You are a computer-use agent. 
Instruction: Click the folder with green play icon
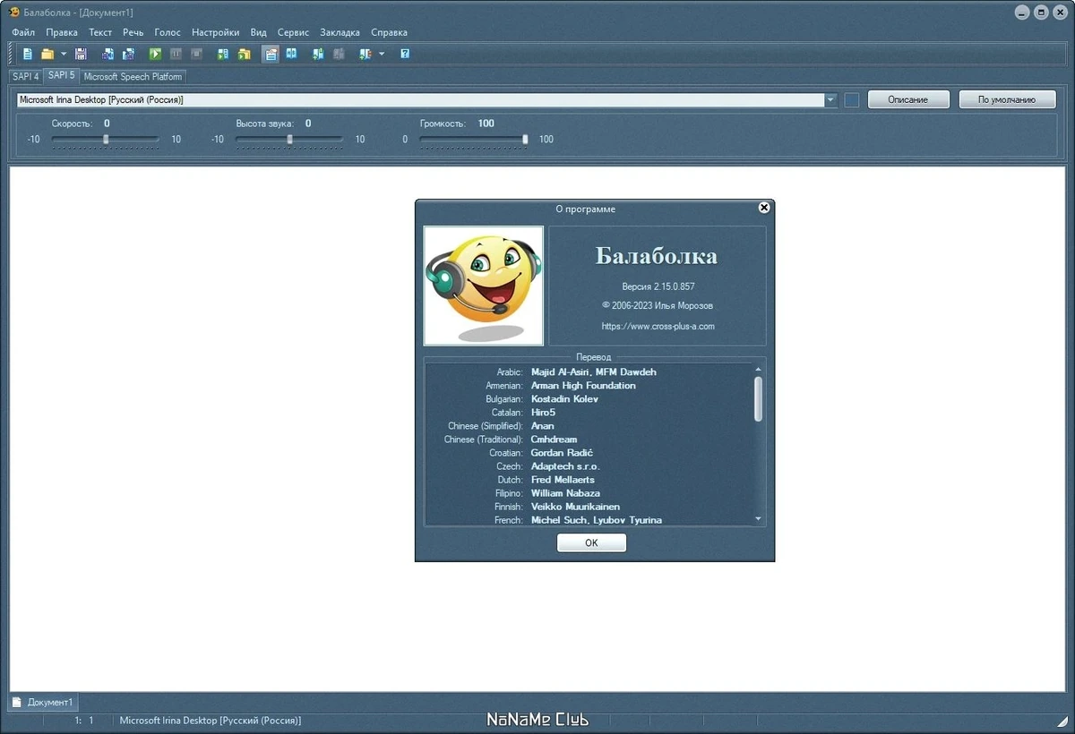244,54
